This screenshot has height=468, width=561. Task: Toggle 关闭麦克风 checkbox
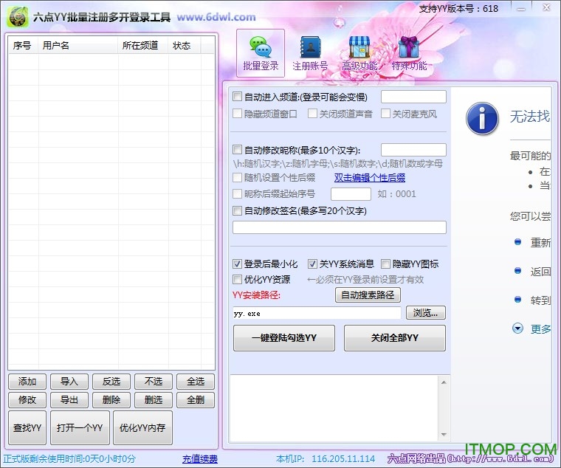[x=385, y=114]
